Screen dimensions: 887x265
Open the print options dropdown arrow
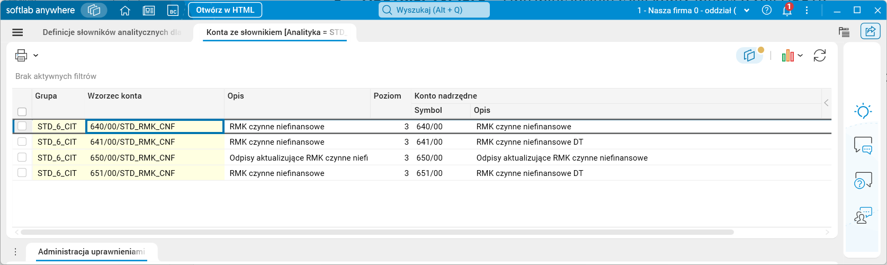pyautogui.click(x=36, y=55)
